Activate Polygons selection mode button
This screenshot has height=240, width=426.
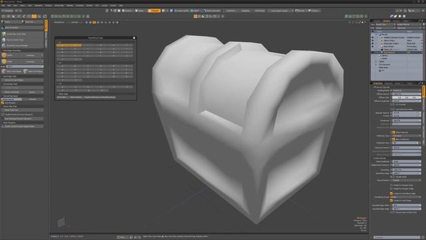click(x=154, y=11)
